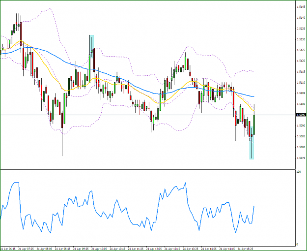The image size is (307, 251).
Task: Select the 24 Apr 14:05 time label
Action: 209,249
